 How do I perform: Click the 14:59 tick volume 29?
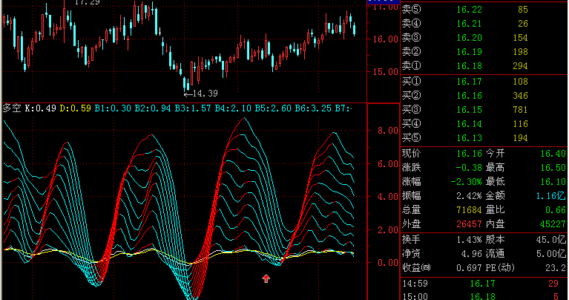pos(553,284)
